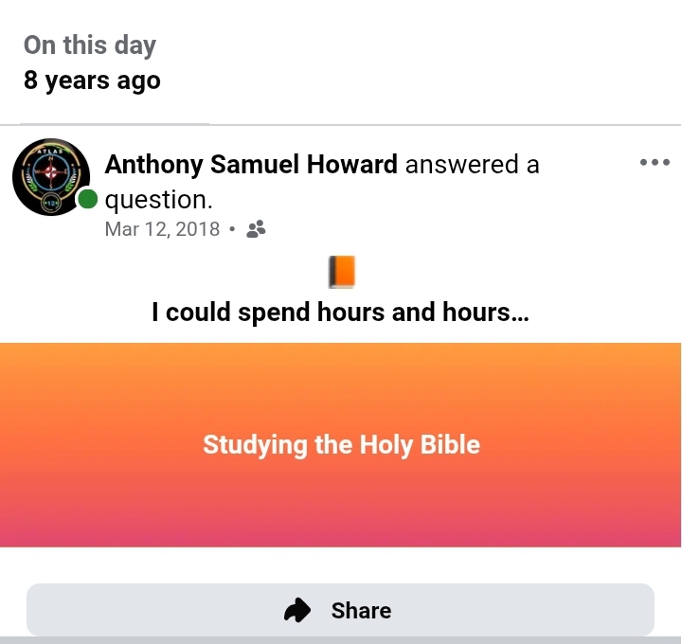Click the friends audience icon
This screenshot has height=644, width=682.
click(x=255, y=229)
